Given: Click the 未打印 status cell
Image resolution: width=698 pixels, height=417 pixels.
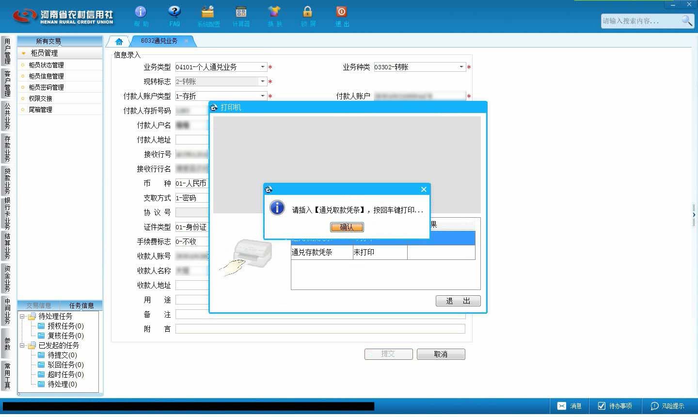Looking at the screenshot, I should [380, 252].
